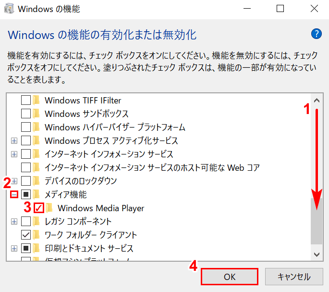Enable the Windows TIFF IFilter checkbox
Image resolution: width=329 pixels, height=292 pixels.
click(26, 100)
